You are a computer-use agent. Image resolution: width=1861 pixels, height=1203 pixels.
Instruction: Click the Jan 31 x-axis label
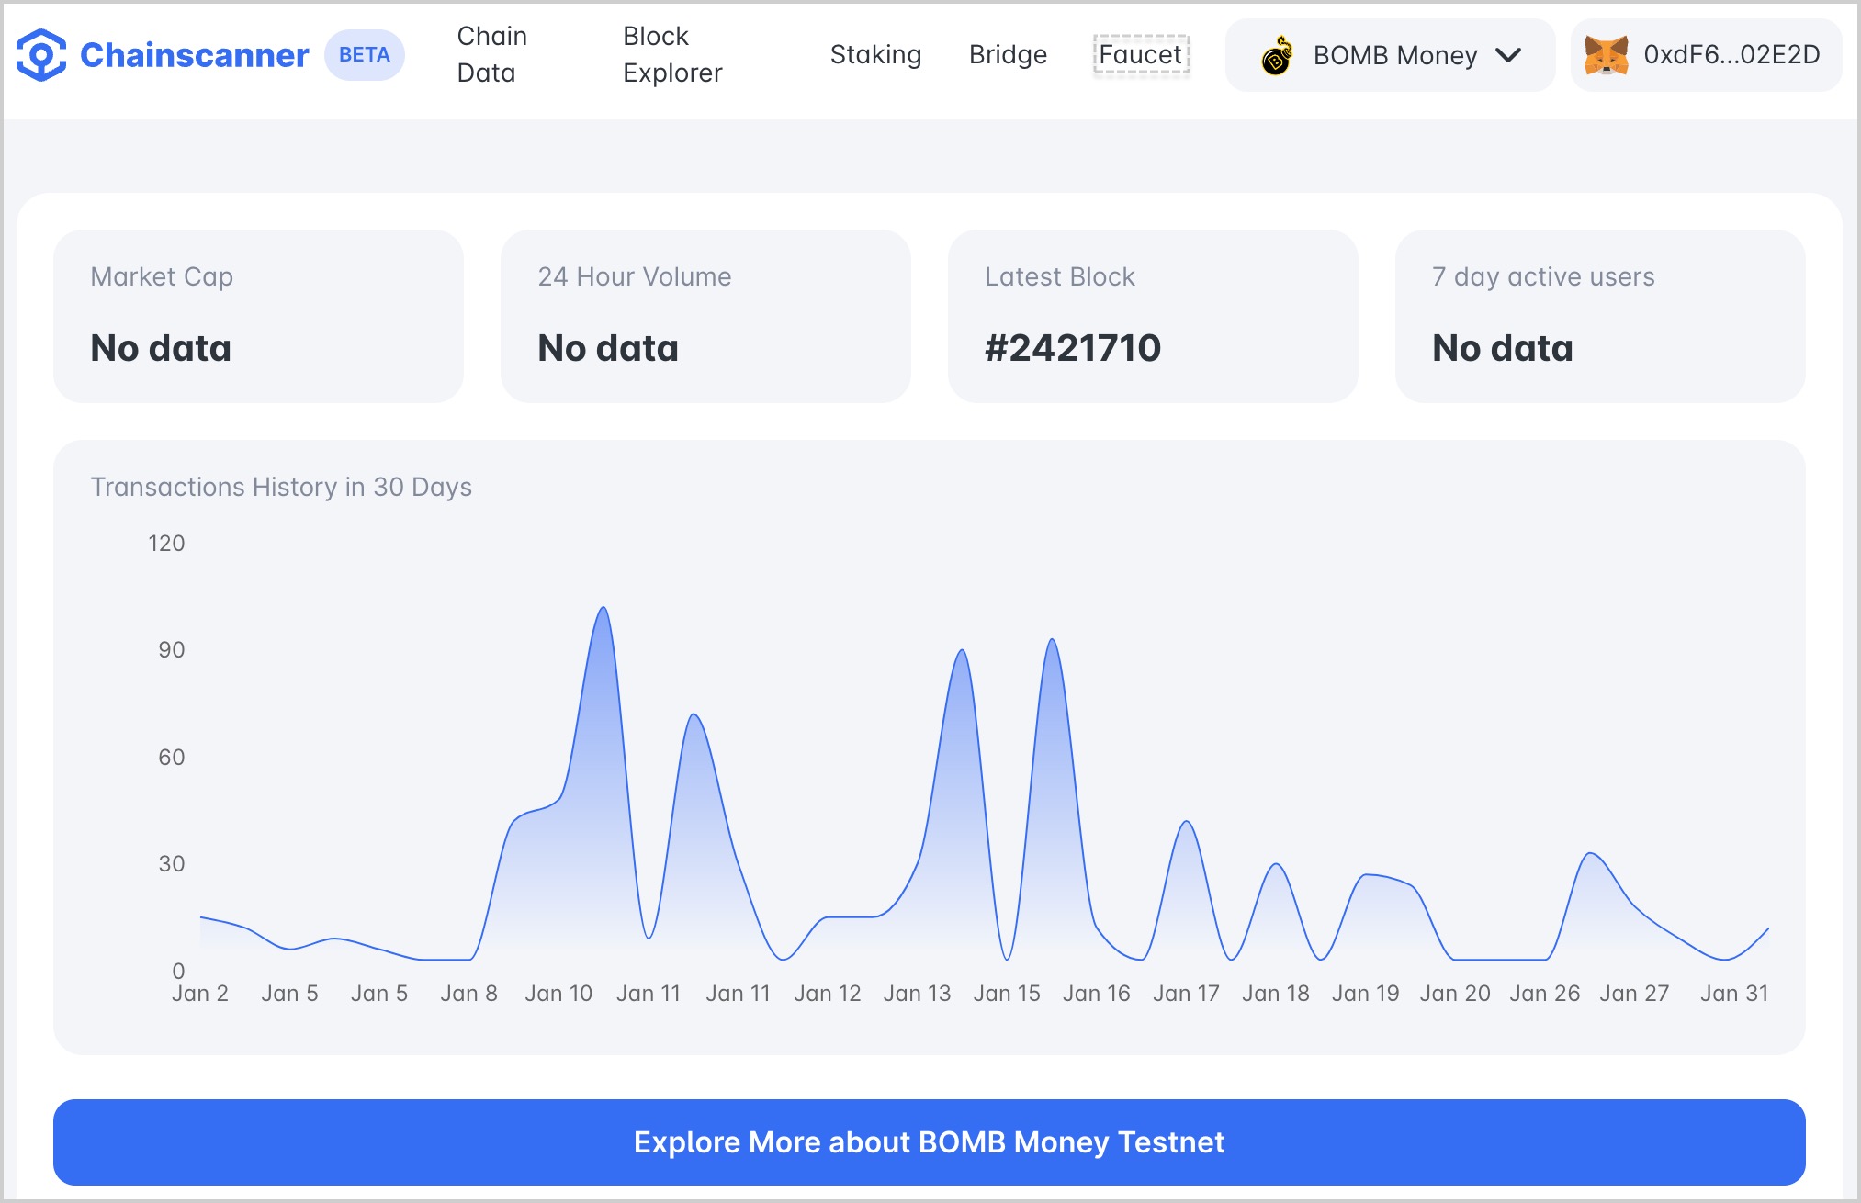click(1734, 994)
